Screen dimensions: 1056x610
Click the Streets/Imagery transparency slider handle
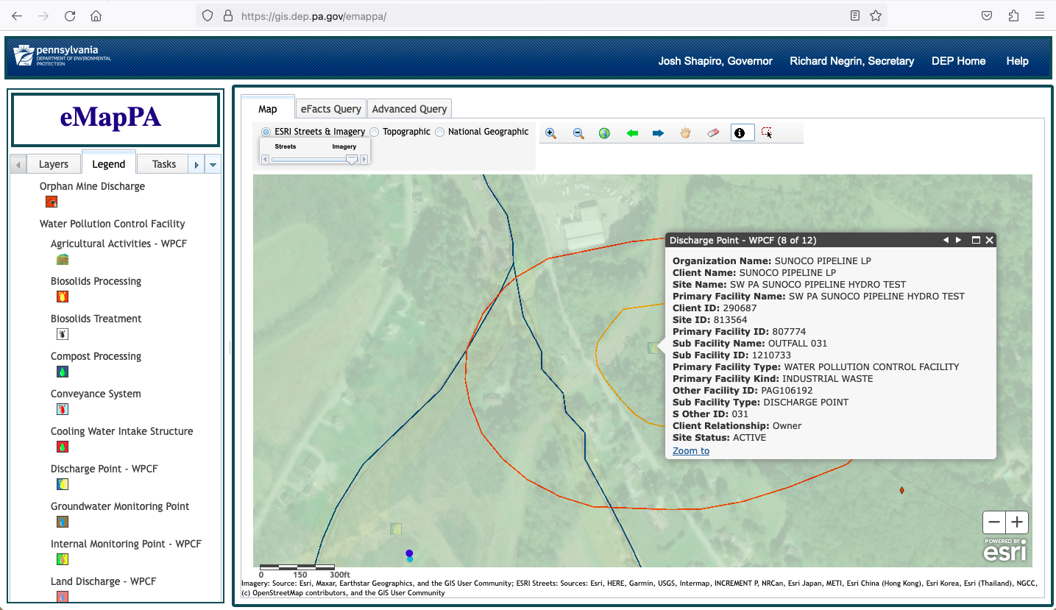pos(352,159)
